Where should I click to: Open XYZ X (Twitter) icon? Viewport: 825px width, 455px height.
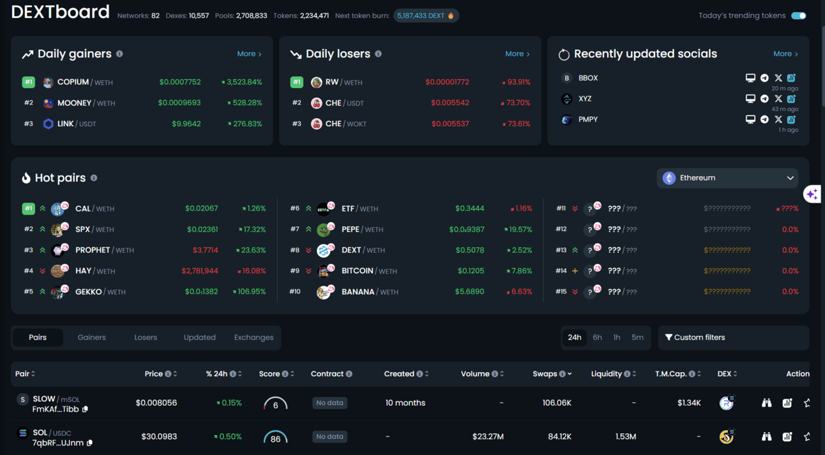[778, 99]
